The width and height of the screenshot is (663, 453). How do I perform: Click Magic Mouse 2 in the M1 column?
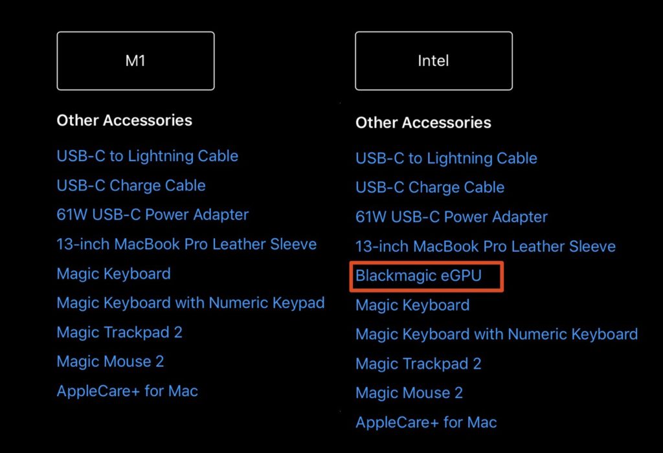(110, 361)
